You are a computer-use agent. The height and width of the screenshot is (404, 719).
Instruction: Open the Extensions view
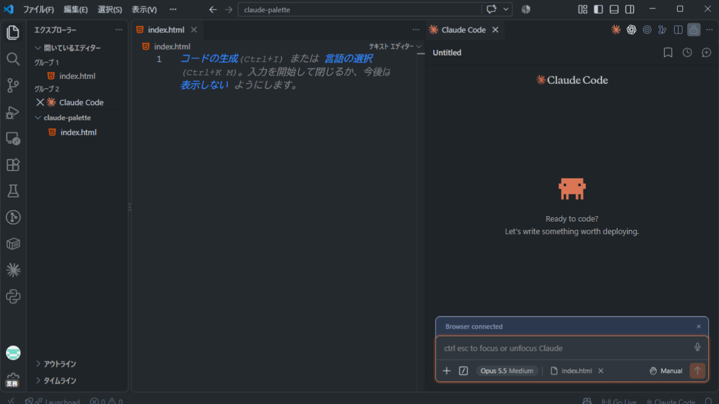pos(13,165)
